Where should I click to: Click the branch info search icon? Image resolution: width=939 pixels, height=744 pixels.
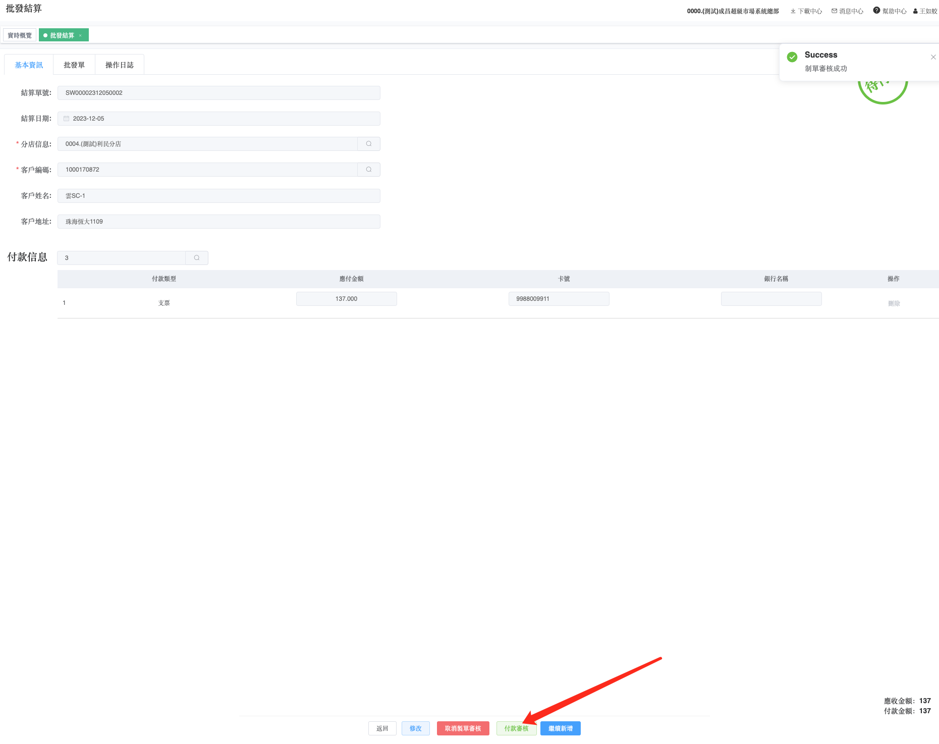[x=369, y=144]
